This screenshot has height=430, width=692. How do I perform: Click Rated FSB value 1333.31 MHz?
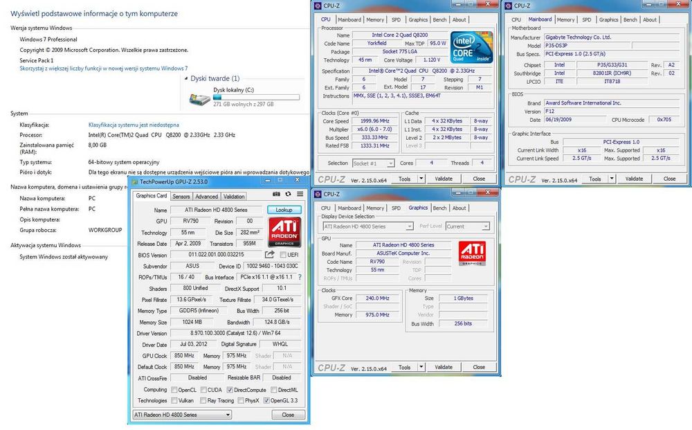click(375, 145)
